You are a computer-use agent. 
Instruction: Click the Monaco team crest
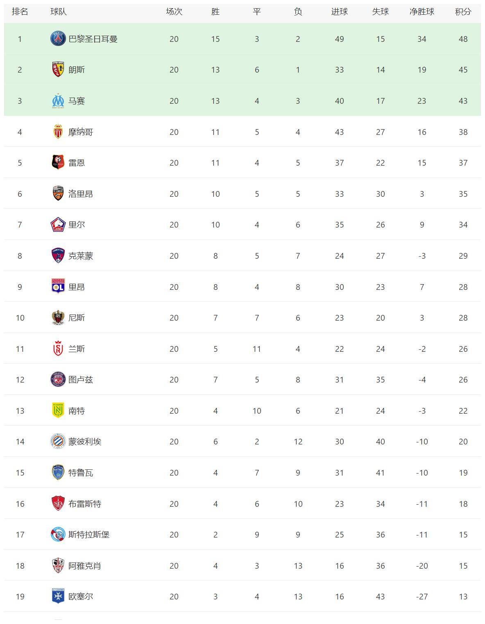pyautogui.click(x=58, y=132)
